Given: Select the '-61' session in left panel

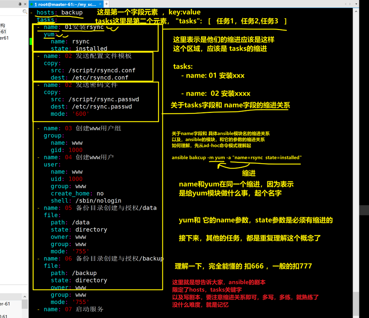Looking at the screenshot, I should pyautogui.click(x=3, y=32).
